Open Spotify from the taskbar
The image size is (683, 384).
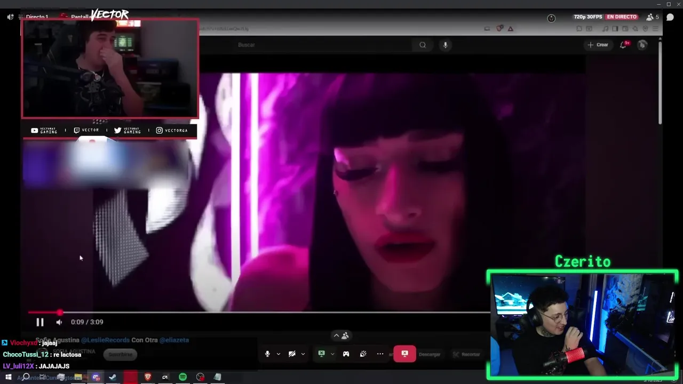(182, 377)
